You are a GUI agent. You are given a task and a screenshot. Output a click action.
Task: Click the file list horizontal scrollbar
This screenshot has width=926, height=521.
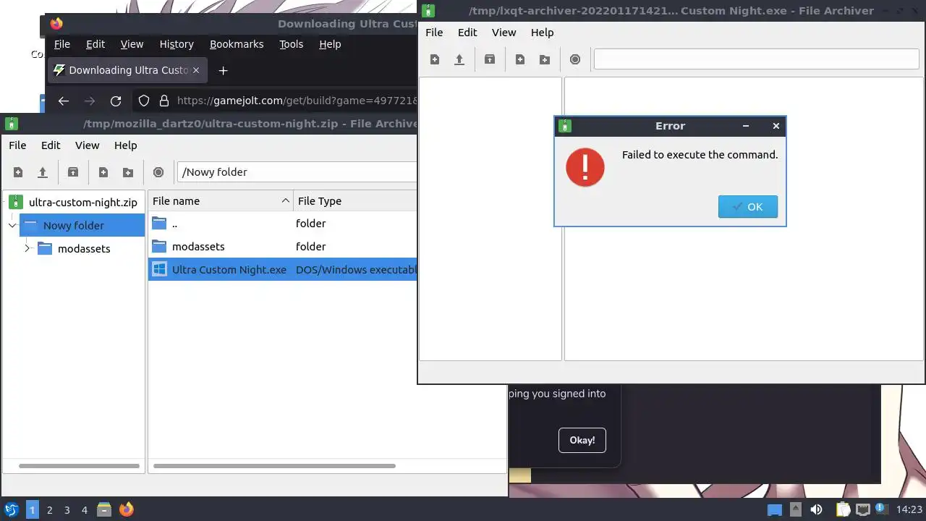[x=274, y=466]
